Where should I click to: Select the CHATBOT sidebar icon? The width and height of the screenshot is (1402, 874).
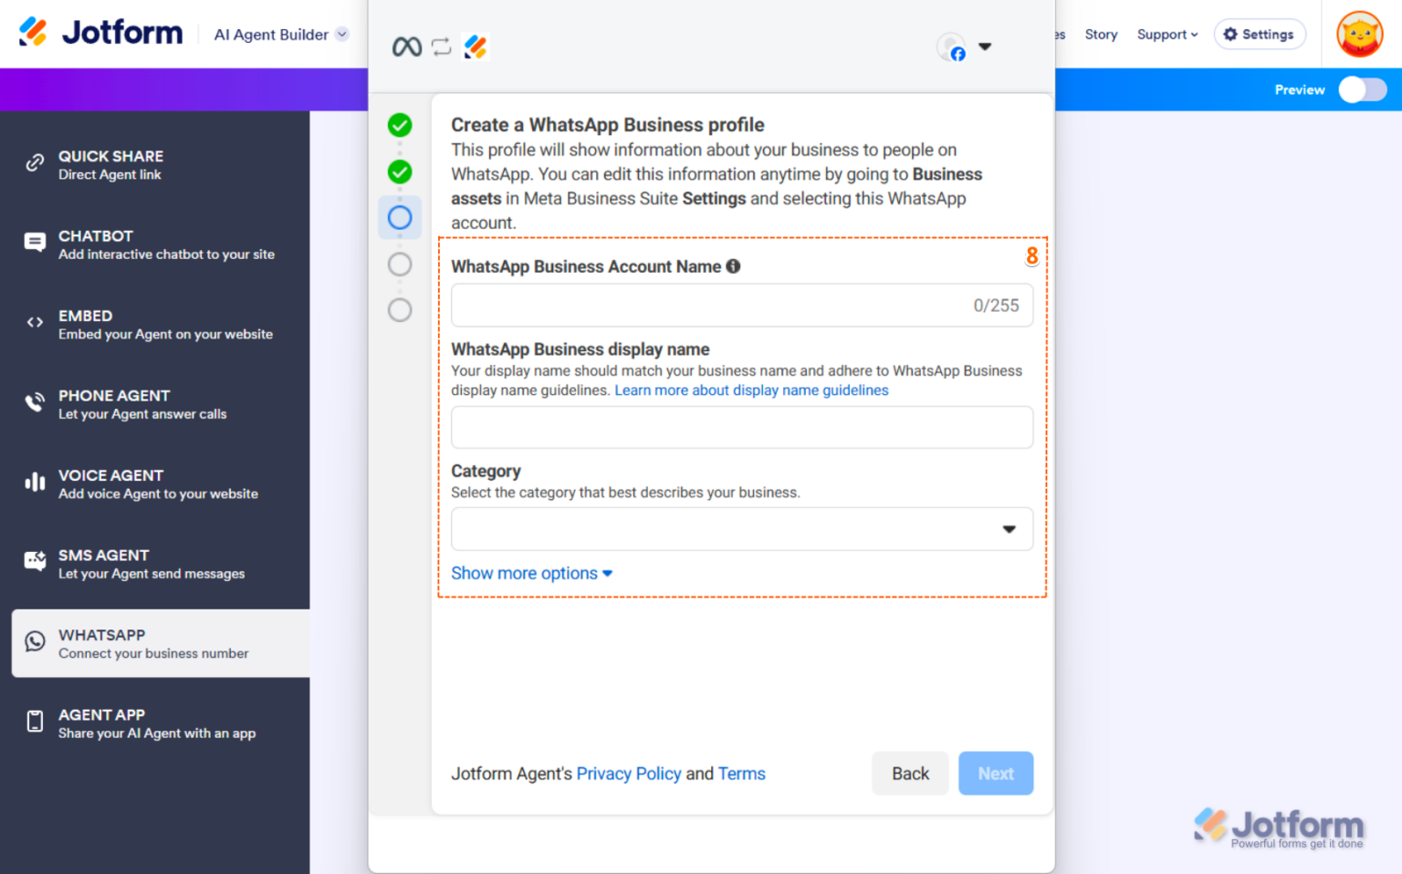point(34,242)
